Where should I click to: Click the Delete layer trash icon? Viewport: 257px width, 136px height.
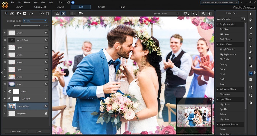tap(47, 13)
